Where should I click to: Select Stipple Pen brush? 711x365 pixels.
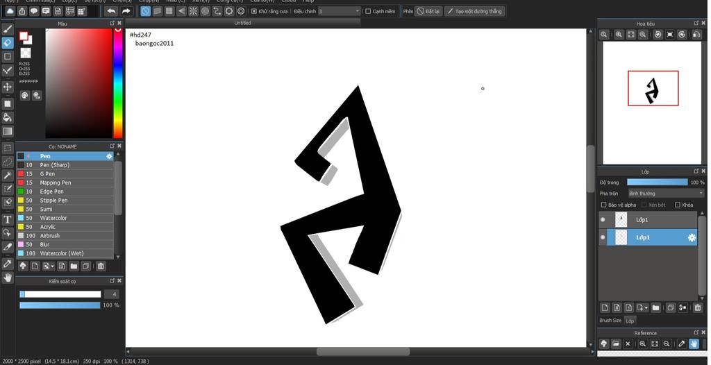(x=65, y=201)
